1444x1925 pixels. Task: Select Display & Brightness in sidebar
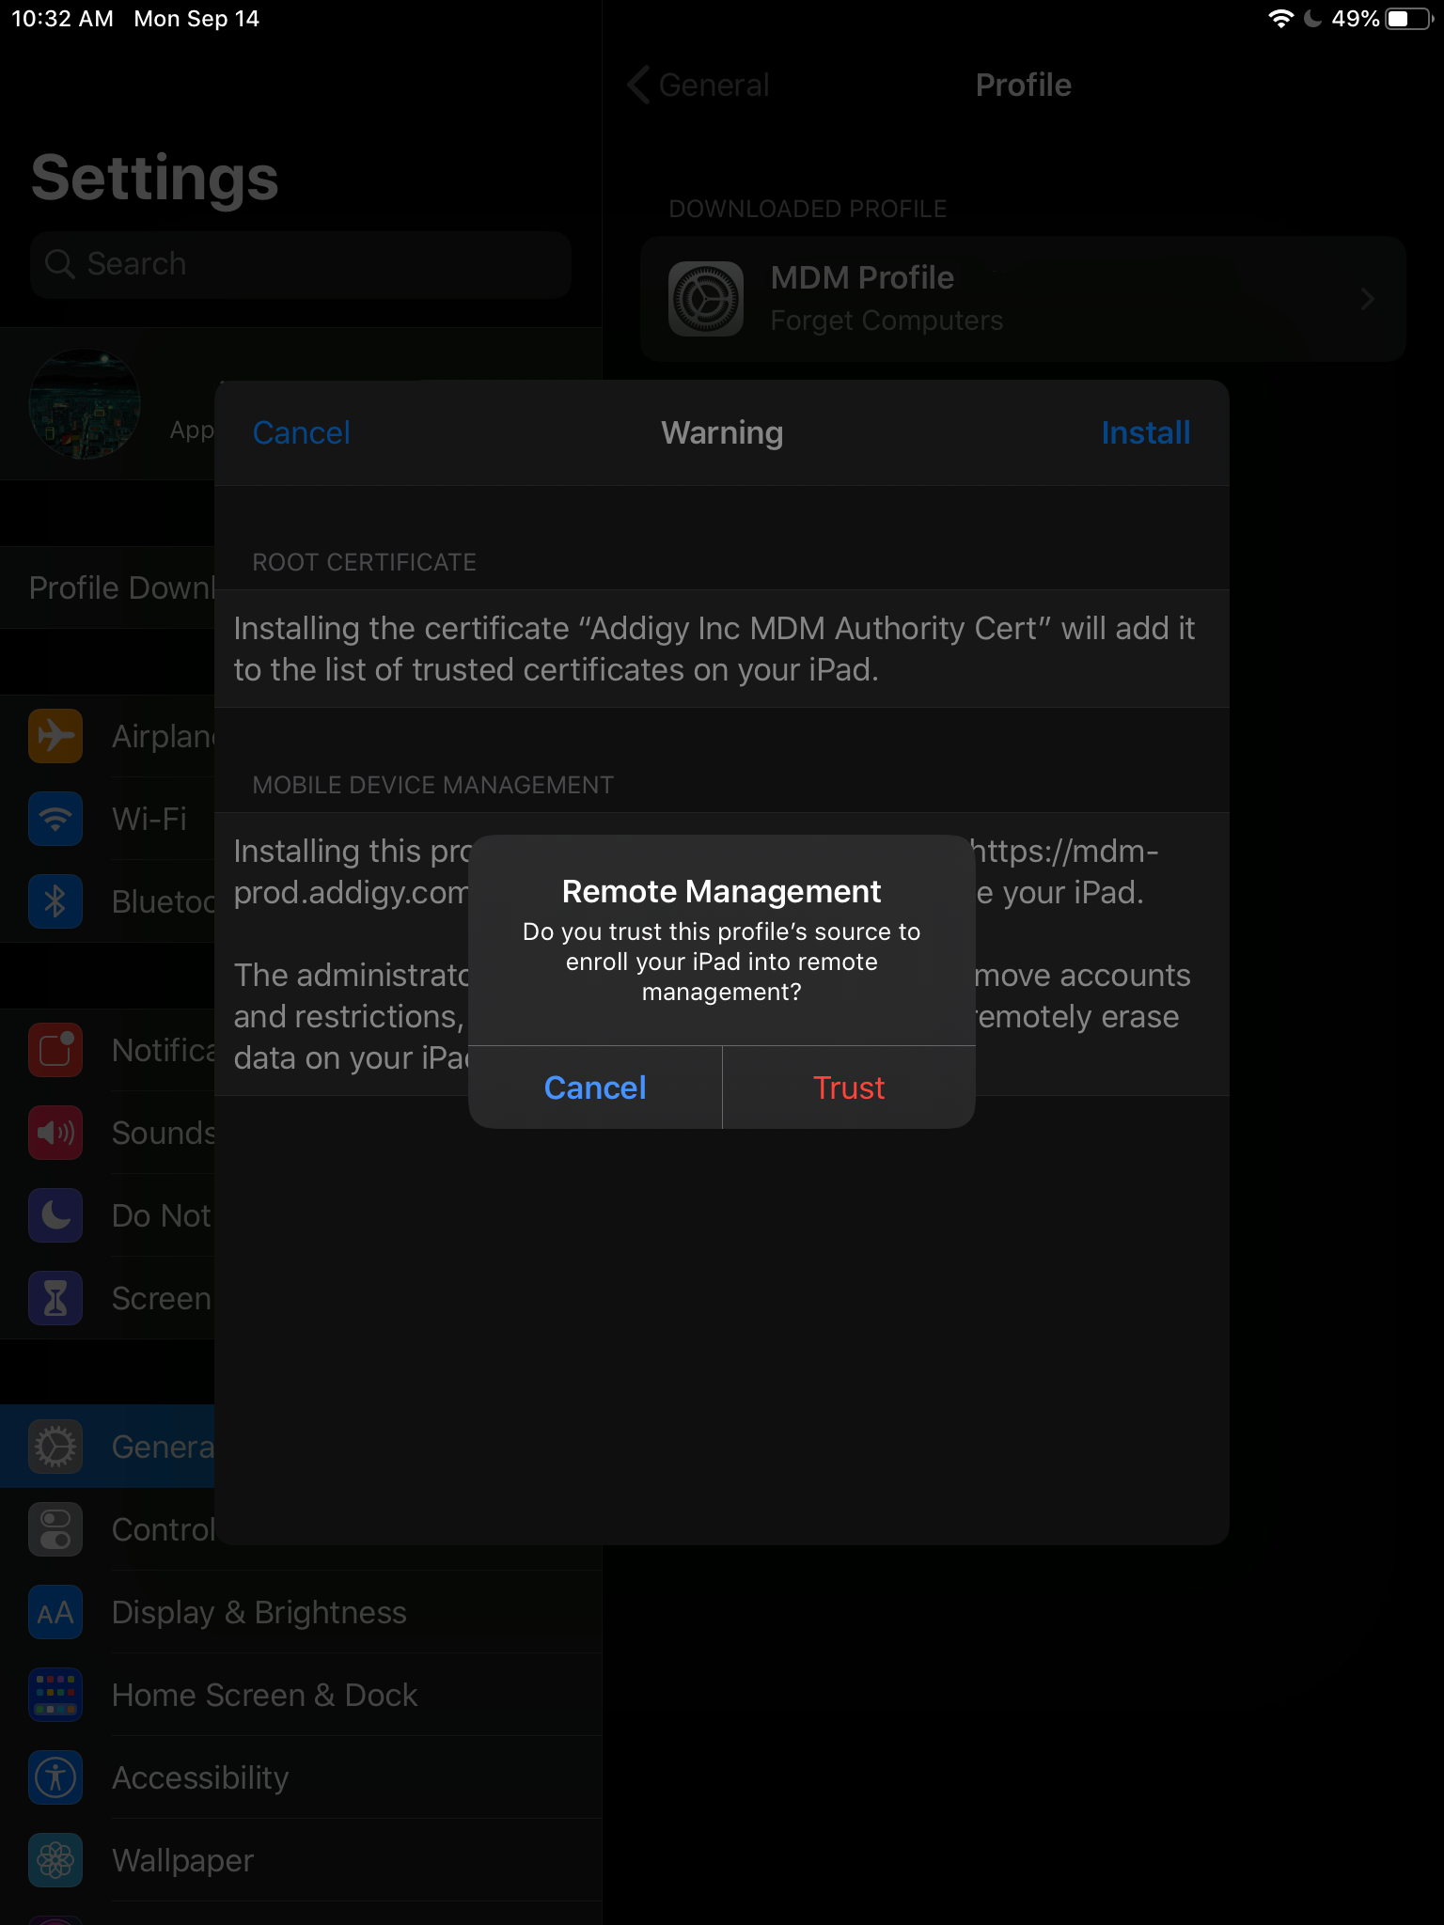(x=301, y=1612)
